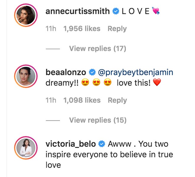Screen dimensions: 195x177
Task: Open the @praybeytbenjamin mention
Action: coord(136,72)
